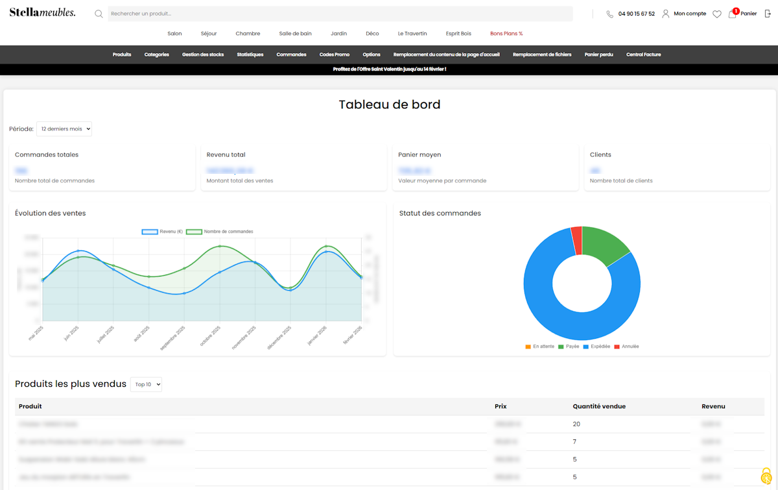Viewport: 778px width, 490px height.
Task: Open the search with the magnifier icon
Action: click(99, 13)
